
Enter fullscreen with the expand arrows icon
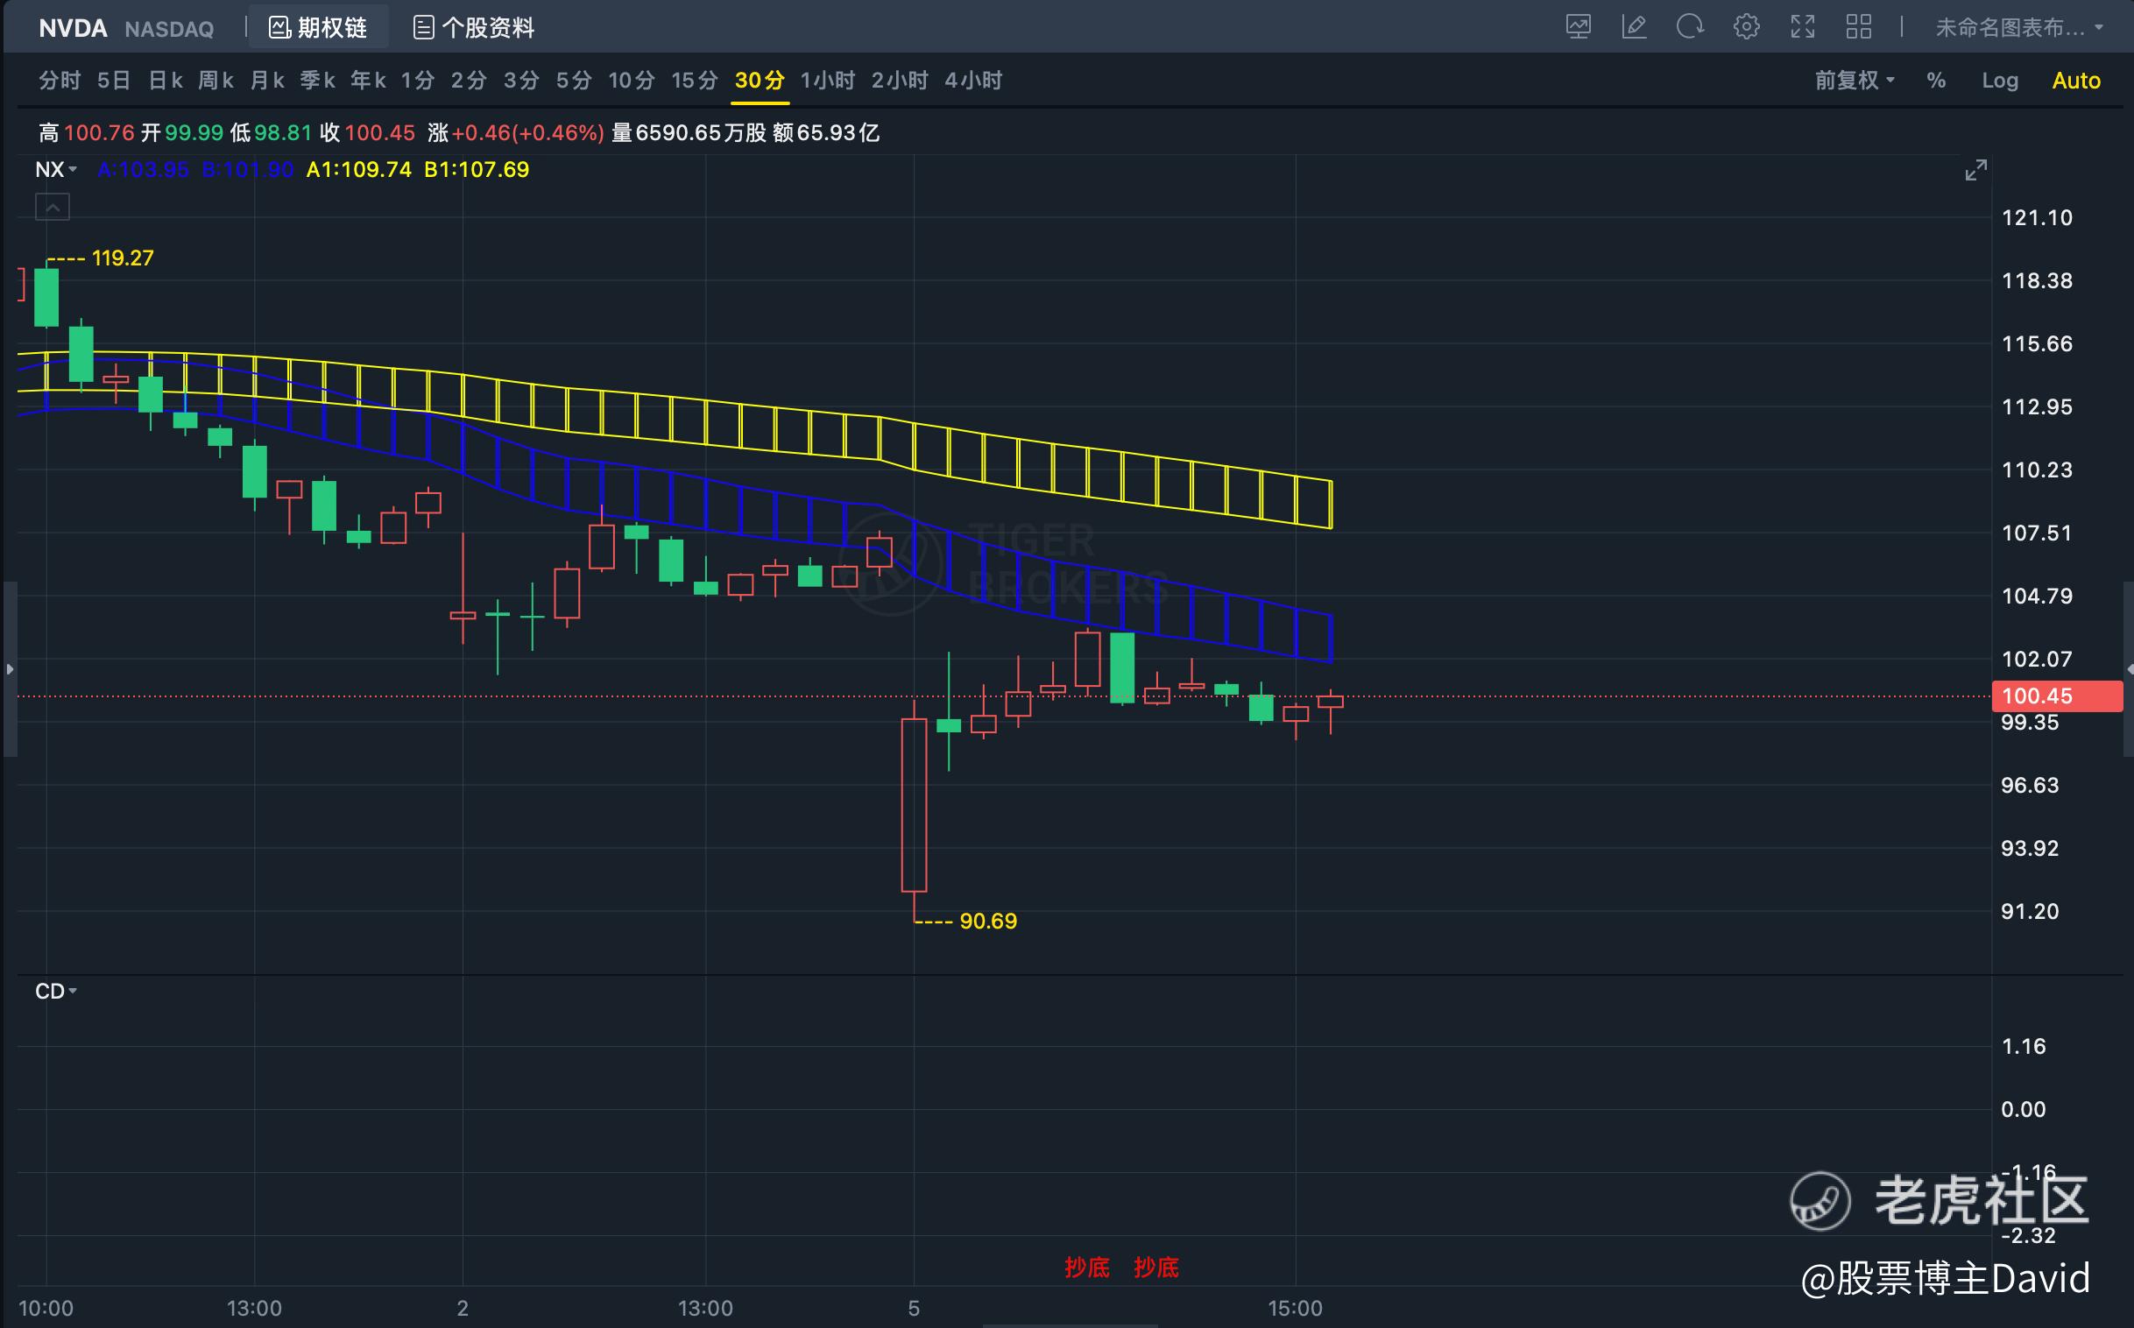[x=1802, y=27]
